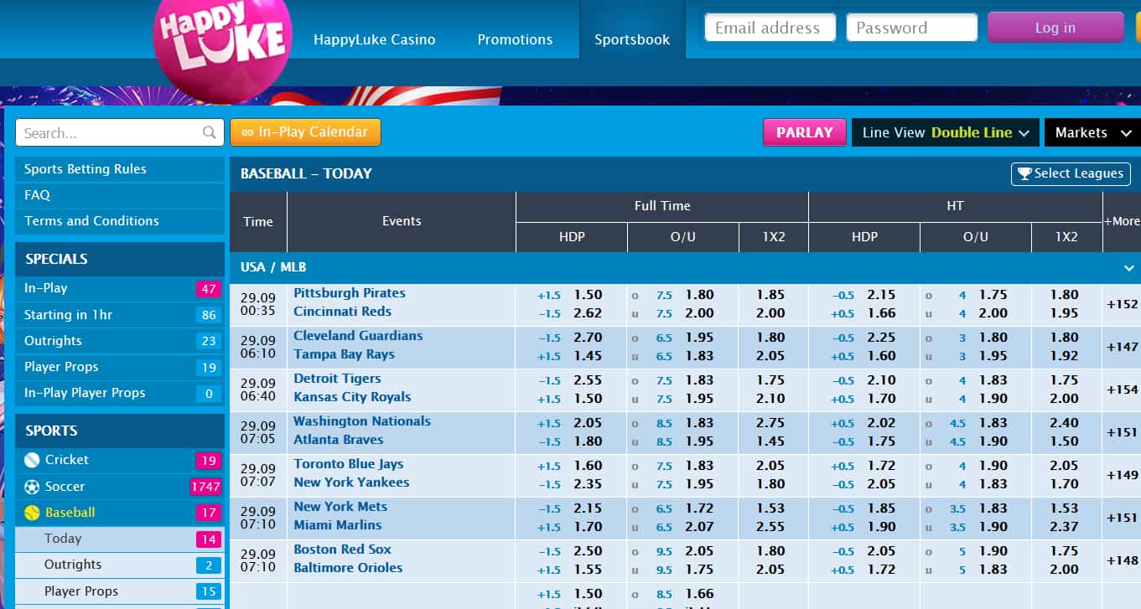The width and height of the screenshot is (1141, 609).
Task: Select Tigers half-time handicap odds 2.10
Action: (x=881, y=380)
